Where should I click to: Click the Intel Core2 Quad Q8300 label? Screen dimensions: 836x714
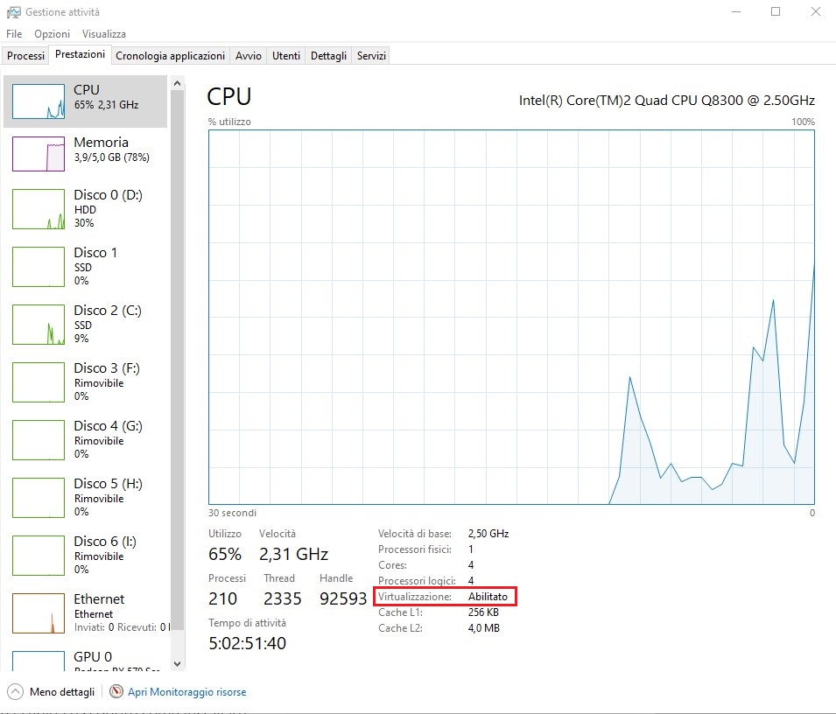click(x=666, y=100)
